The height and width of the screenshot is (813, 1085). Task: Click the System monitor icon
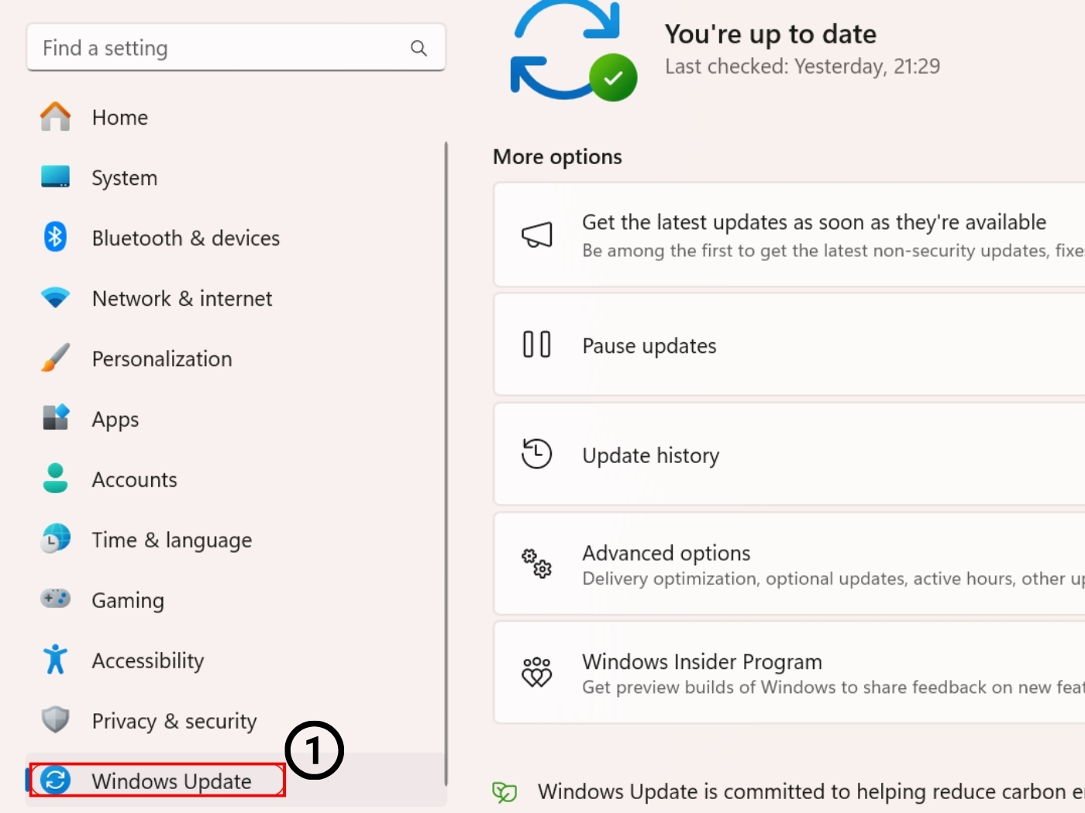pos(55,177)
